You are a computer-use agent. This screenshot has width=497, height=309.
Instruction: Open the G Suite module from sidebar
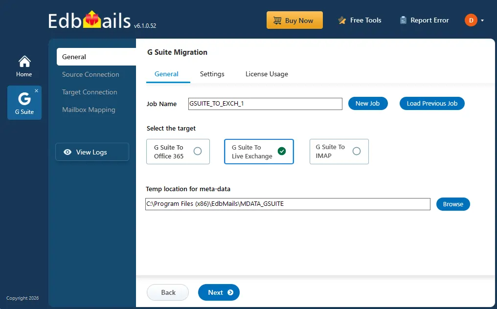click(24, 102)
